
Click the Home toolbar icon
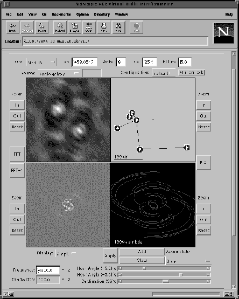42,27
